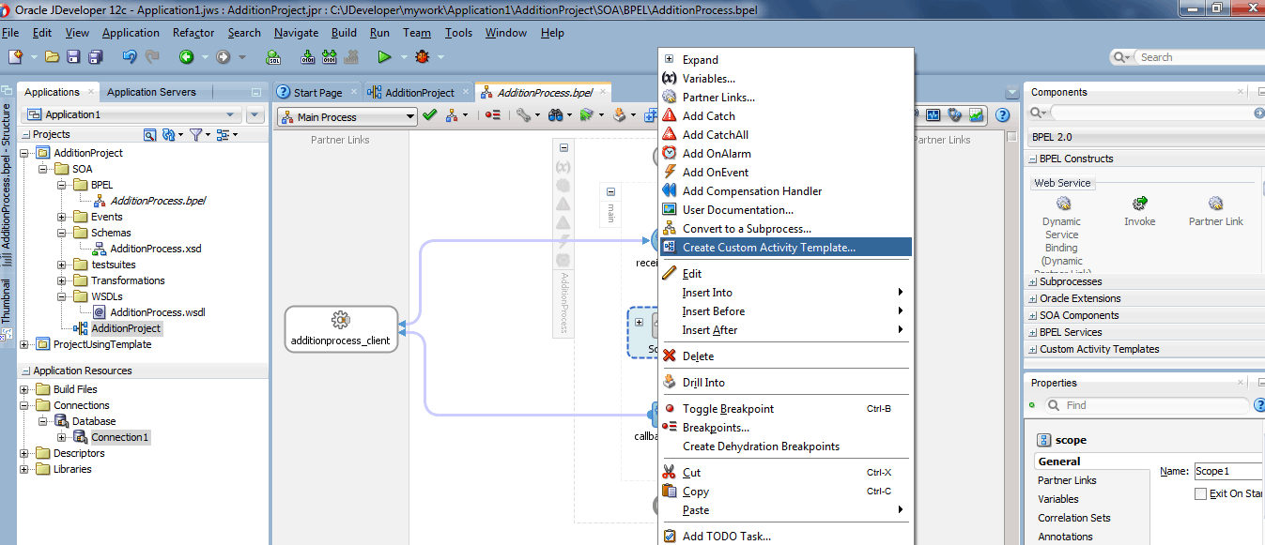The height and width of the screenshot is (545, 1265).
Task: Open the Annotations properties section
Action: tap(1065, 537)
